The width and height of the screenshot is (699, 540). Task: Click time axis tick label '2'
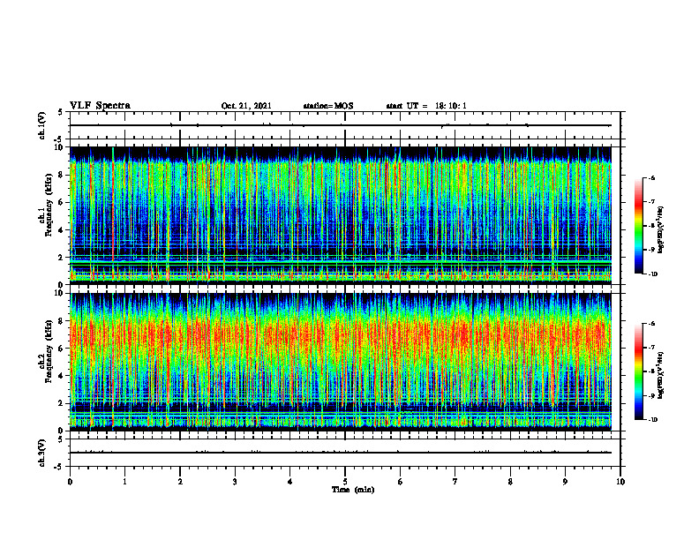click(180, 481)
